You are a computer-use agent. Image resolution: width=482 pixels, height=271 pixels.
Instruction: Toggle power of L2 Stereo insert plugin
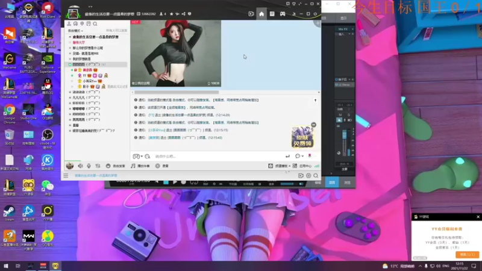pos(337,85)
